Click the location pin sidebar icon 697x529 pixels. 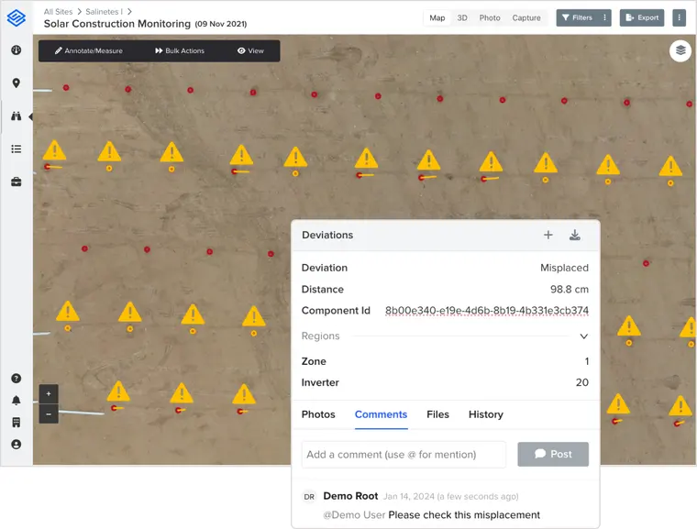coord(16,83)
